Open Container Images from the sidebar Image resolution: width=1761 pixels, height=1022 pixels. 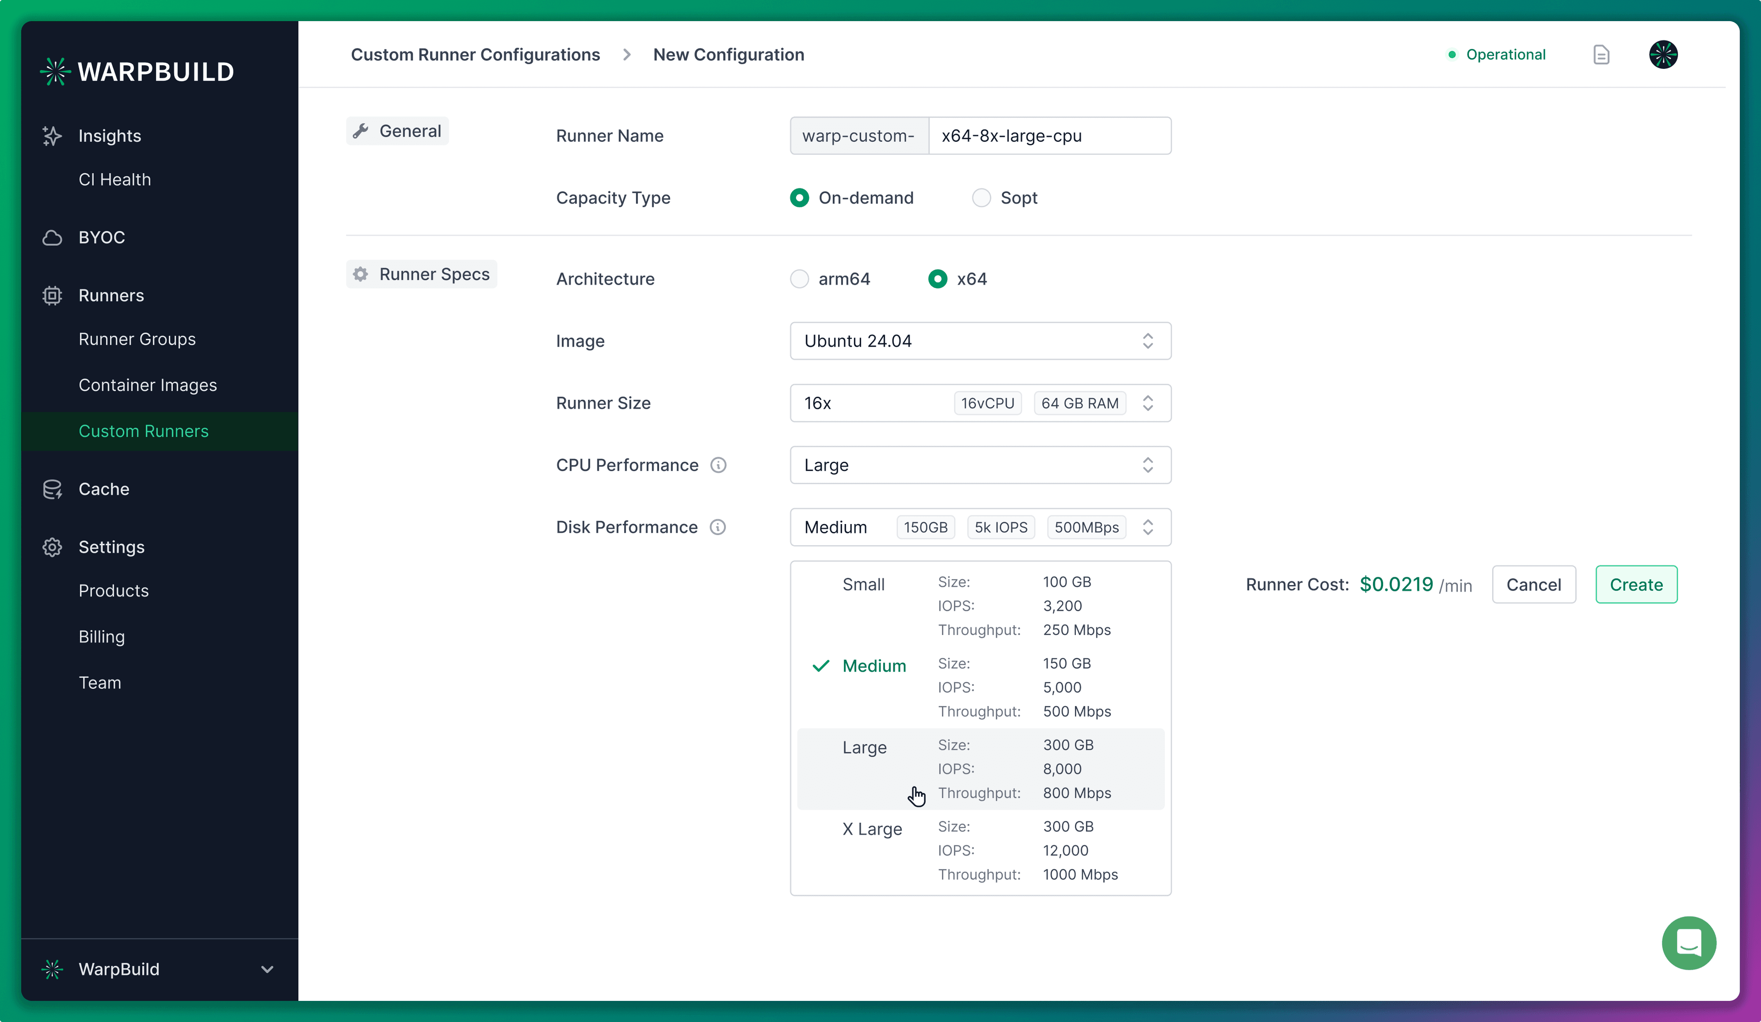[x=148, y=385]
